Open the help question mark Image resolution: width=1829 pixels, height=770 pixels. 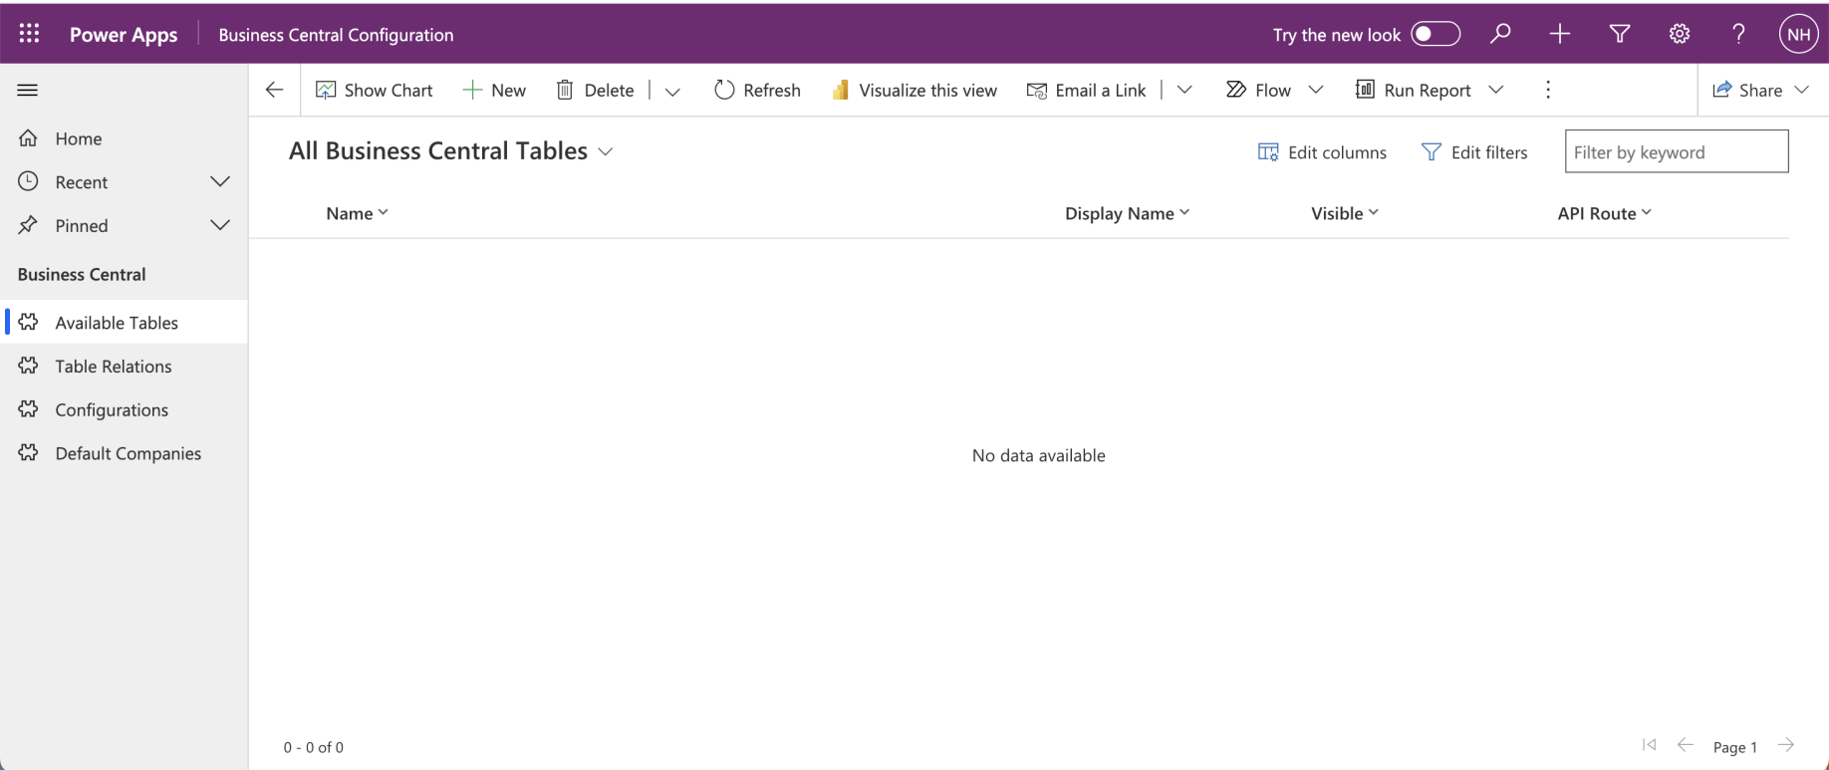coord(1739,34)
